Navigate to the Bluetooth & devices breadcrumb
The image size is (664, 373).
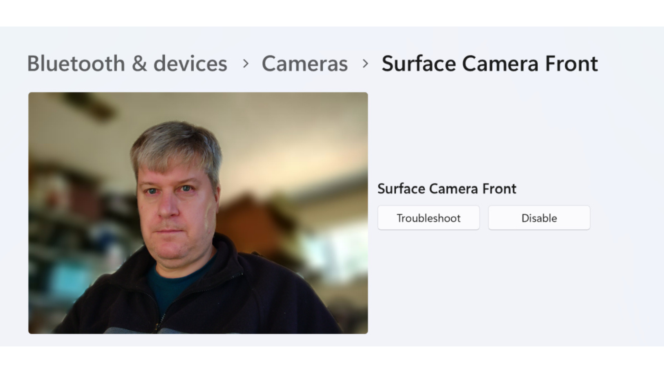tap(127, 64)
